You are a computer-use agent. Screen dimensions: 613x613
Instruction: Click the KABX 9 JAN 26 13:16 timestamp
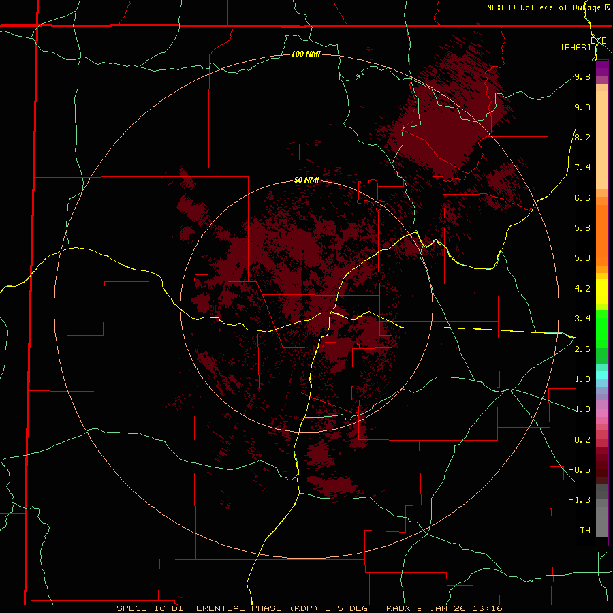click(x=444, y=608)
